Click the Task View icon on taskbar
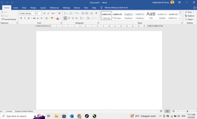197x119 pixels. click(x=48, y=116)
